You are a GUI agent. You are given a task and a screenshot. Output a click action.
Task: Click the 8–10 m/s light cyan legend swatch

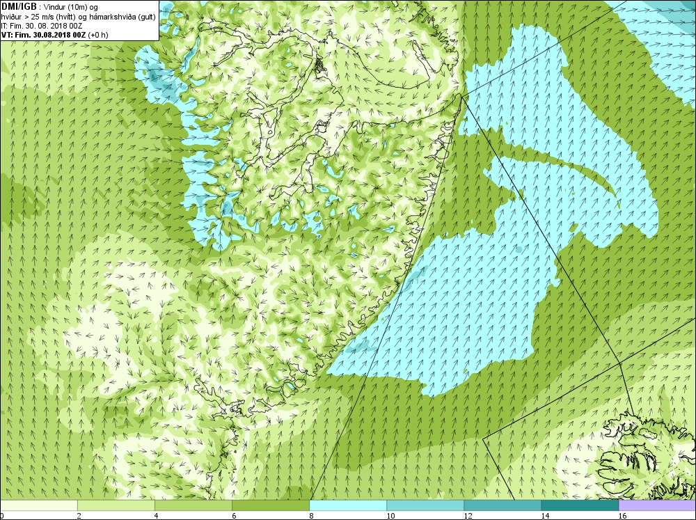click(x=348, y=505)
